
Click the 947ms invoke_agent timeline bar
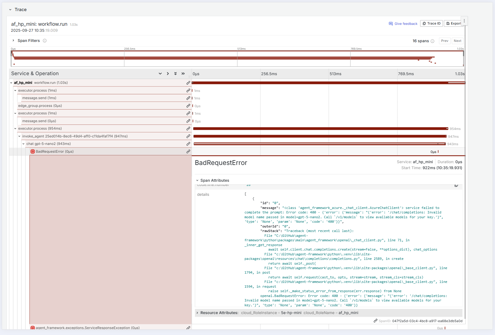tap(320, 136)
